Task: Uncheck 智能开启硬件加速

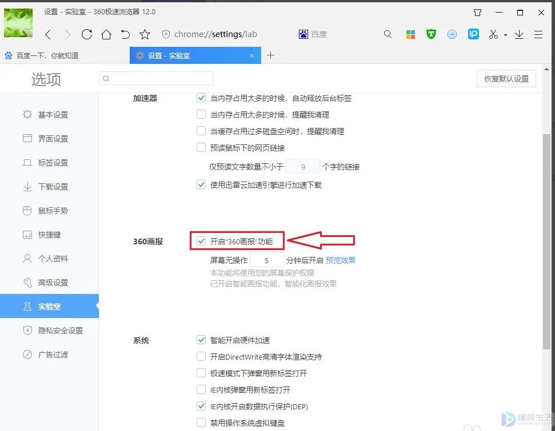Action: (201, 340)
